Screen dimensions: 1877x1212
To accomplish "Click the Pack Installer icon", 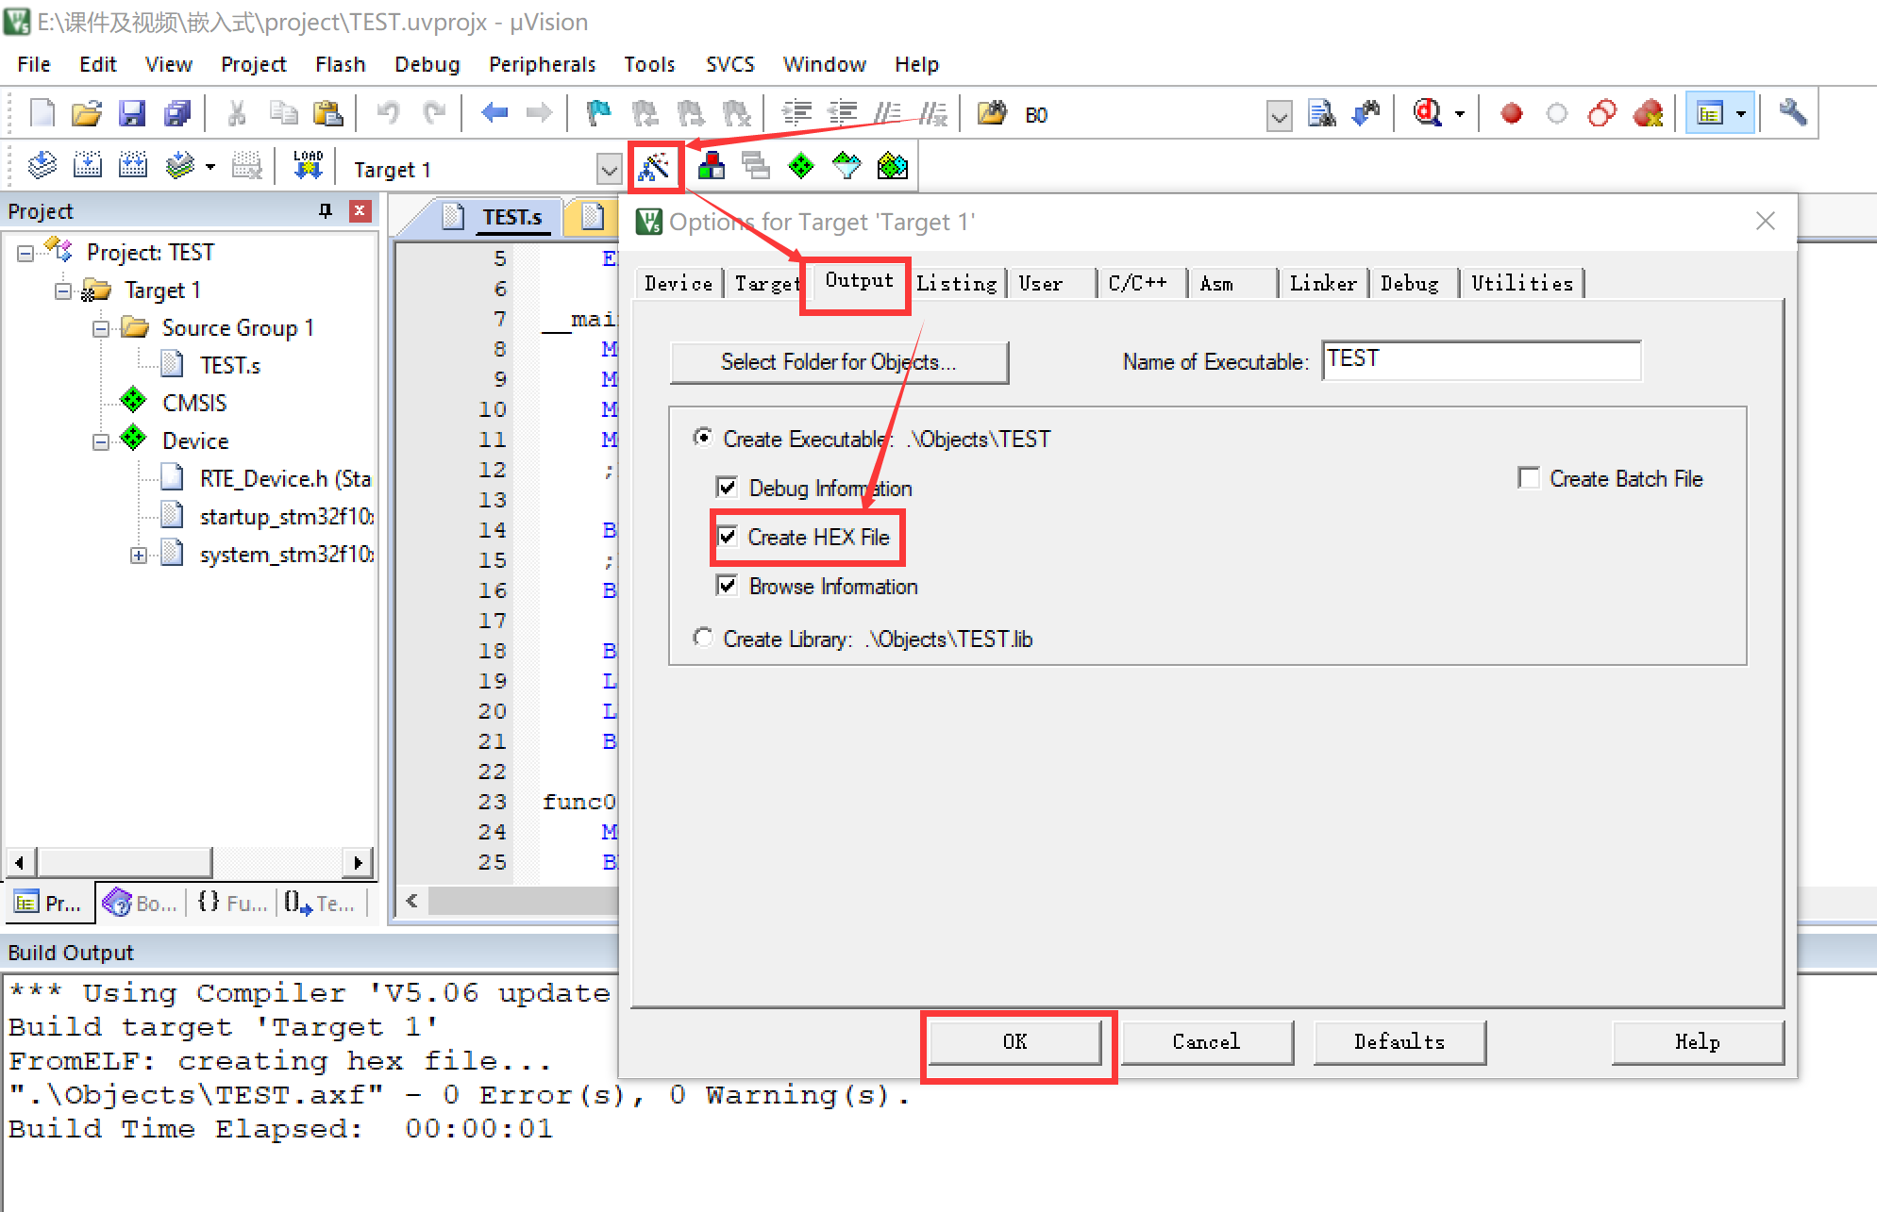I will [x=892, y=167].
